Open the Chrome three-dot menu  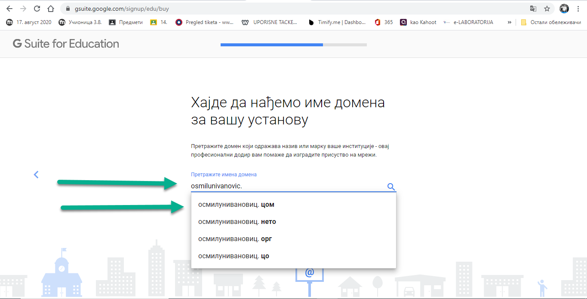(x=578, y=9)
